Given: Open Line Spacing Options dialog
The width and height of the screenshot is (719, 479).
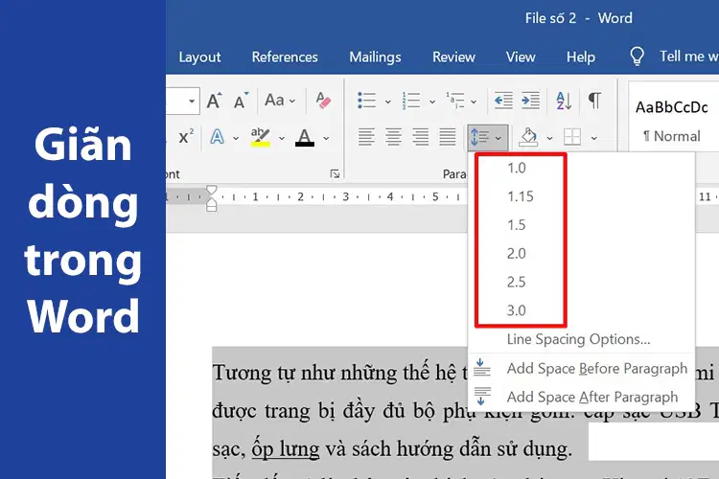Looking at the screenshot, I should click(579, 339).
